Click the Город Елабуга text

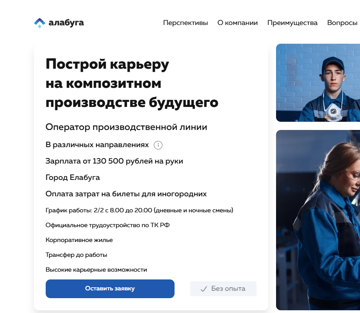[x=73, y=178]
